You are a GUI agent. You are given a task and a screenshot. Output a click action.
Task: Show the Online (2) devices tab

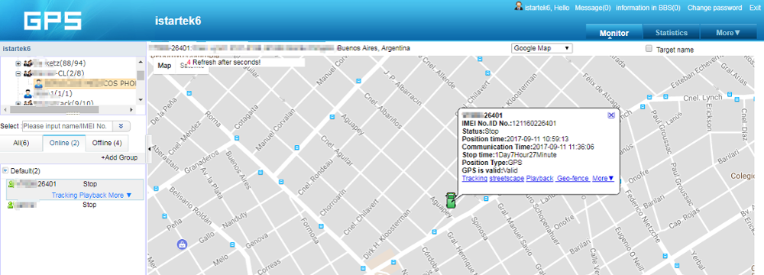(x=64, y=143)
